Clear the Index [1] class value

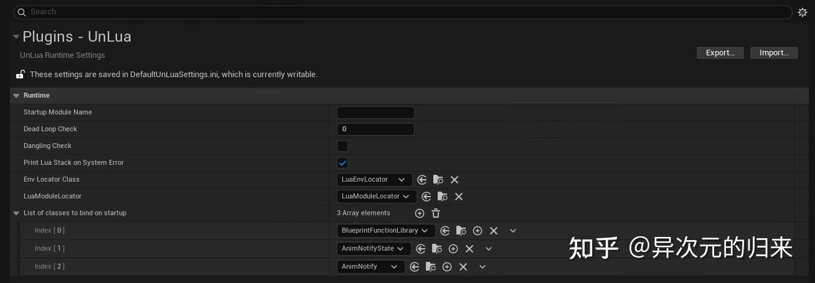[469, 249]
